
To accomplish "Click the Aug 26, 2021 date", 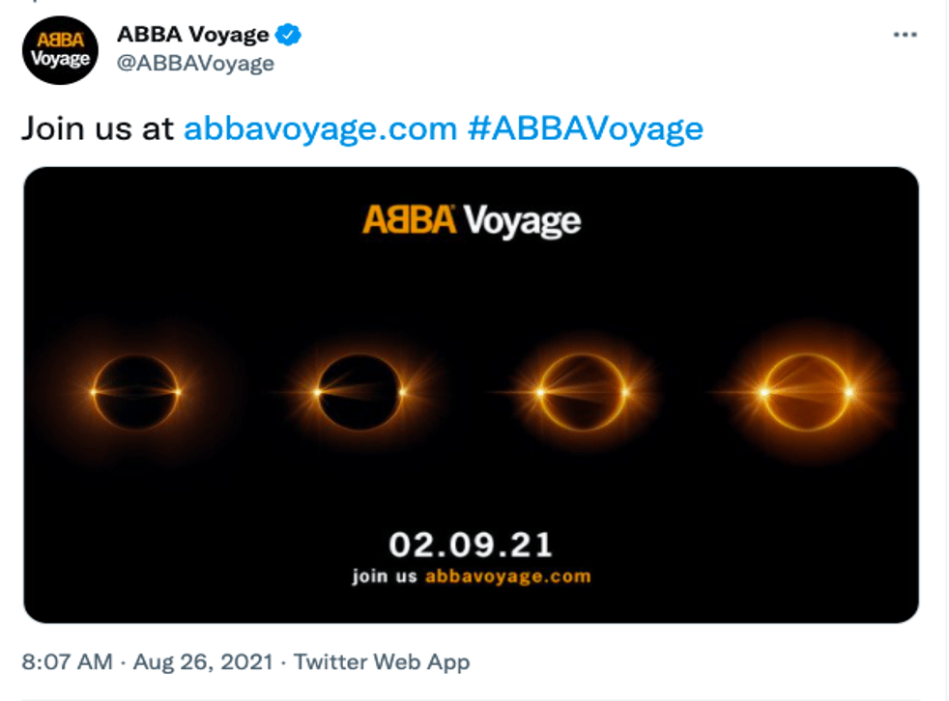I will (203, 662).
